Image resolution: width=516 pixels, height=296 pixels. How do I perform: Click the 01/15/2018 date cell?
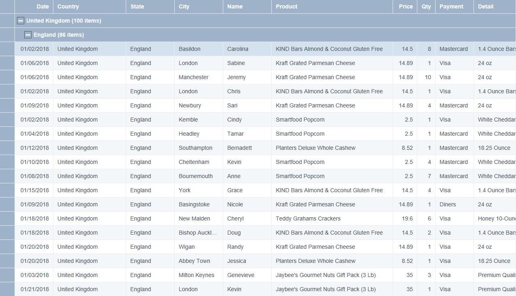(x=34, y=190)
